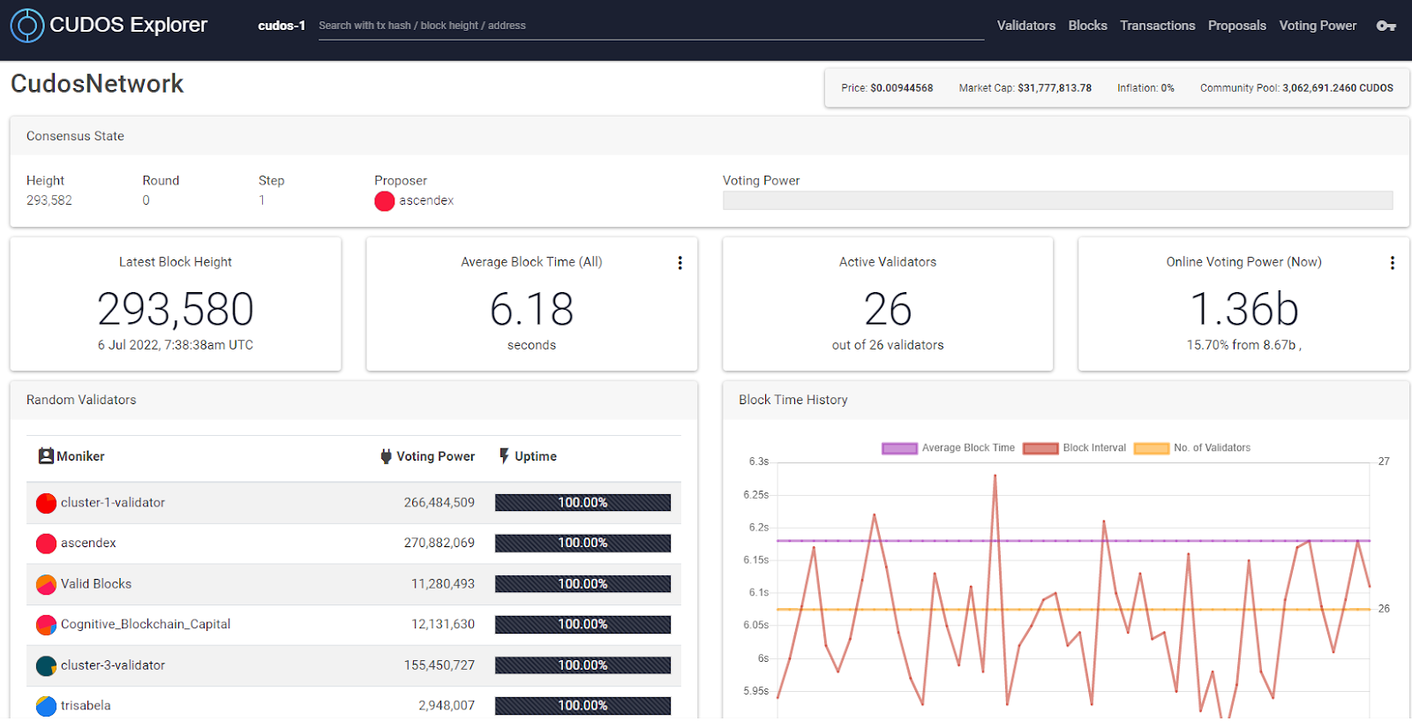This screenshot has height=721, width=1412.
Task: Click CUDOS Explorer title text
Action: coord(129,25)
